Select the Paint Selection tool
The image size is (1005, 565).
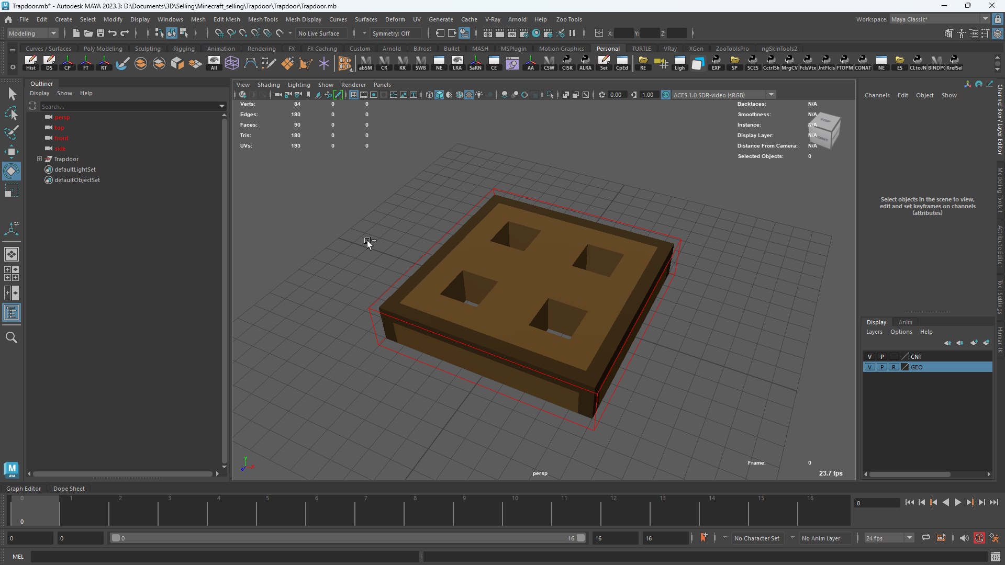(x=12, y=132)
